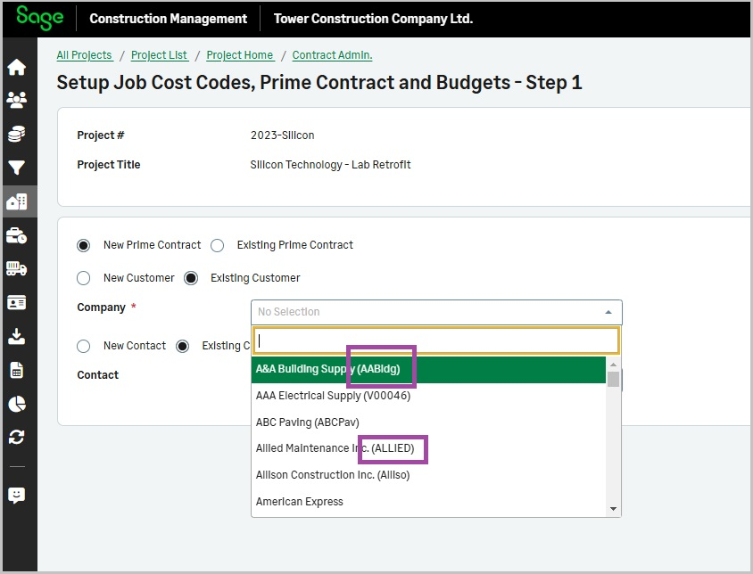Open the Home icon in sidebar
Image resolution: width=753 pixels, height=574 pixels.
17,67
